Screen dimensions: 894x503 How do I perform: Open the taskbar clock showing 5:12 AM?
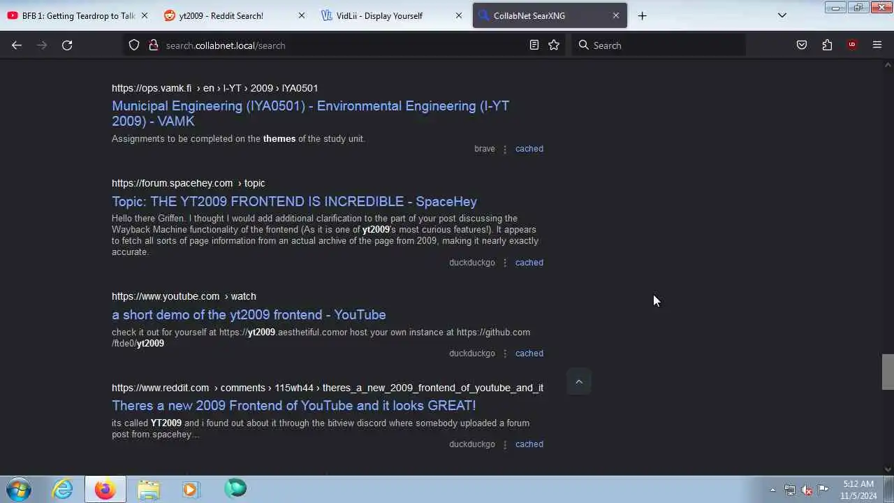858,490
